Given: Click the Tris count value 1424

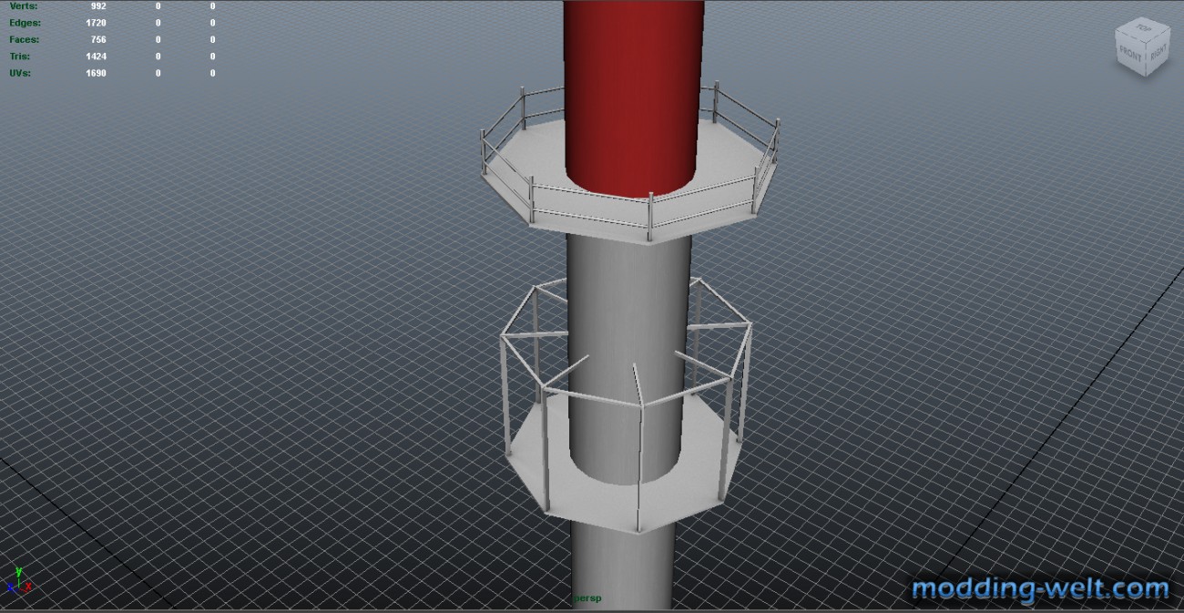Looking at the screenshot, I should [96, 56].
